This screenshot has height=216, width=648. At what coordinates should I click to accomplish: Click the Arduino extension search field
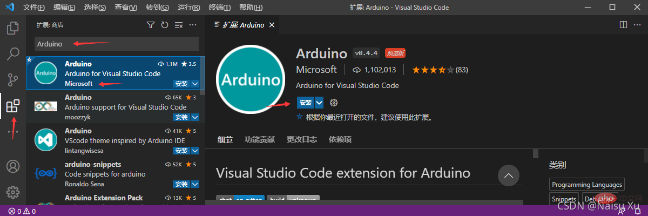117,44
